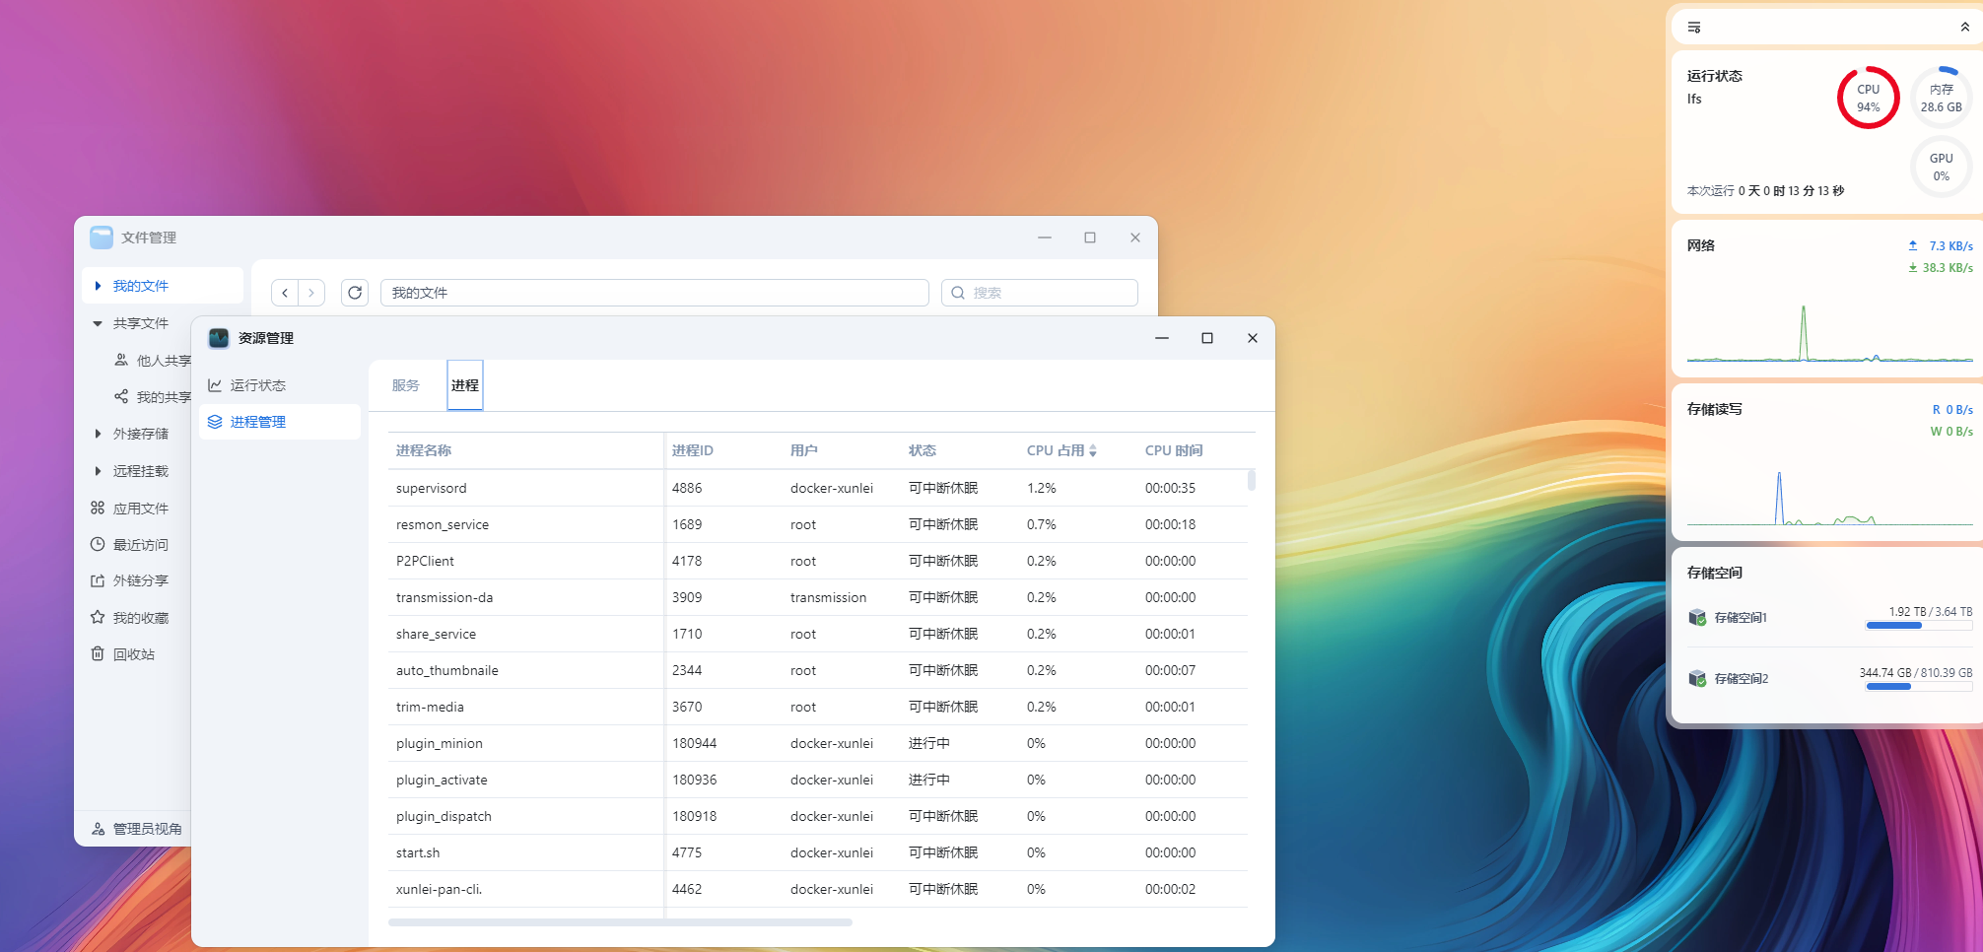
Task: Click the back navigation arrow
Action: (285, 293)
